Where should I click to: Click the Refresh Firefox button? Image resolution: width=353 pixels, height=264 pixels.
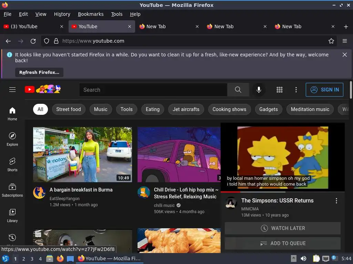[x=39, y=72]
